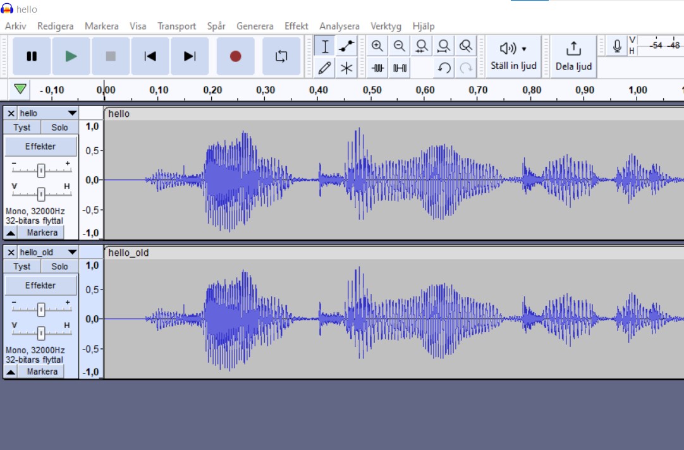Image resolution: width=684 pixels, height=450 pixels.
Task: Click Effekter button on hello track
Action: (x=40, y=146)
